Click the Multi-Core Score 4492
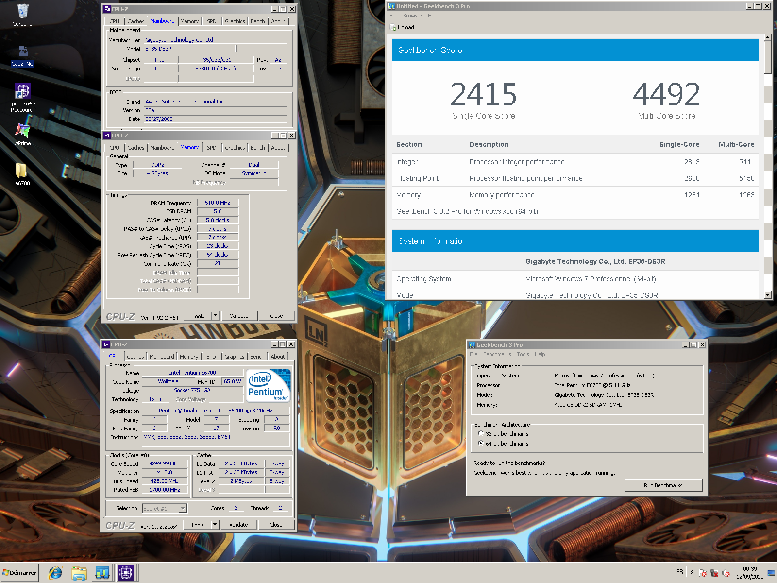The image size is (777, 583). pos(666,94)
